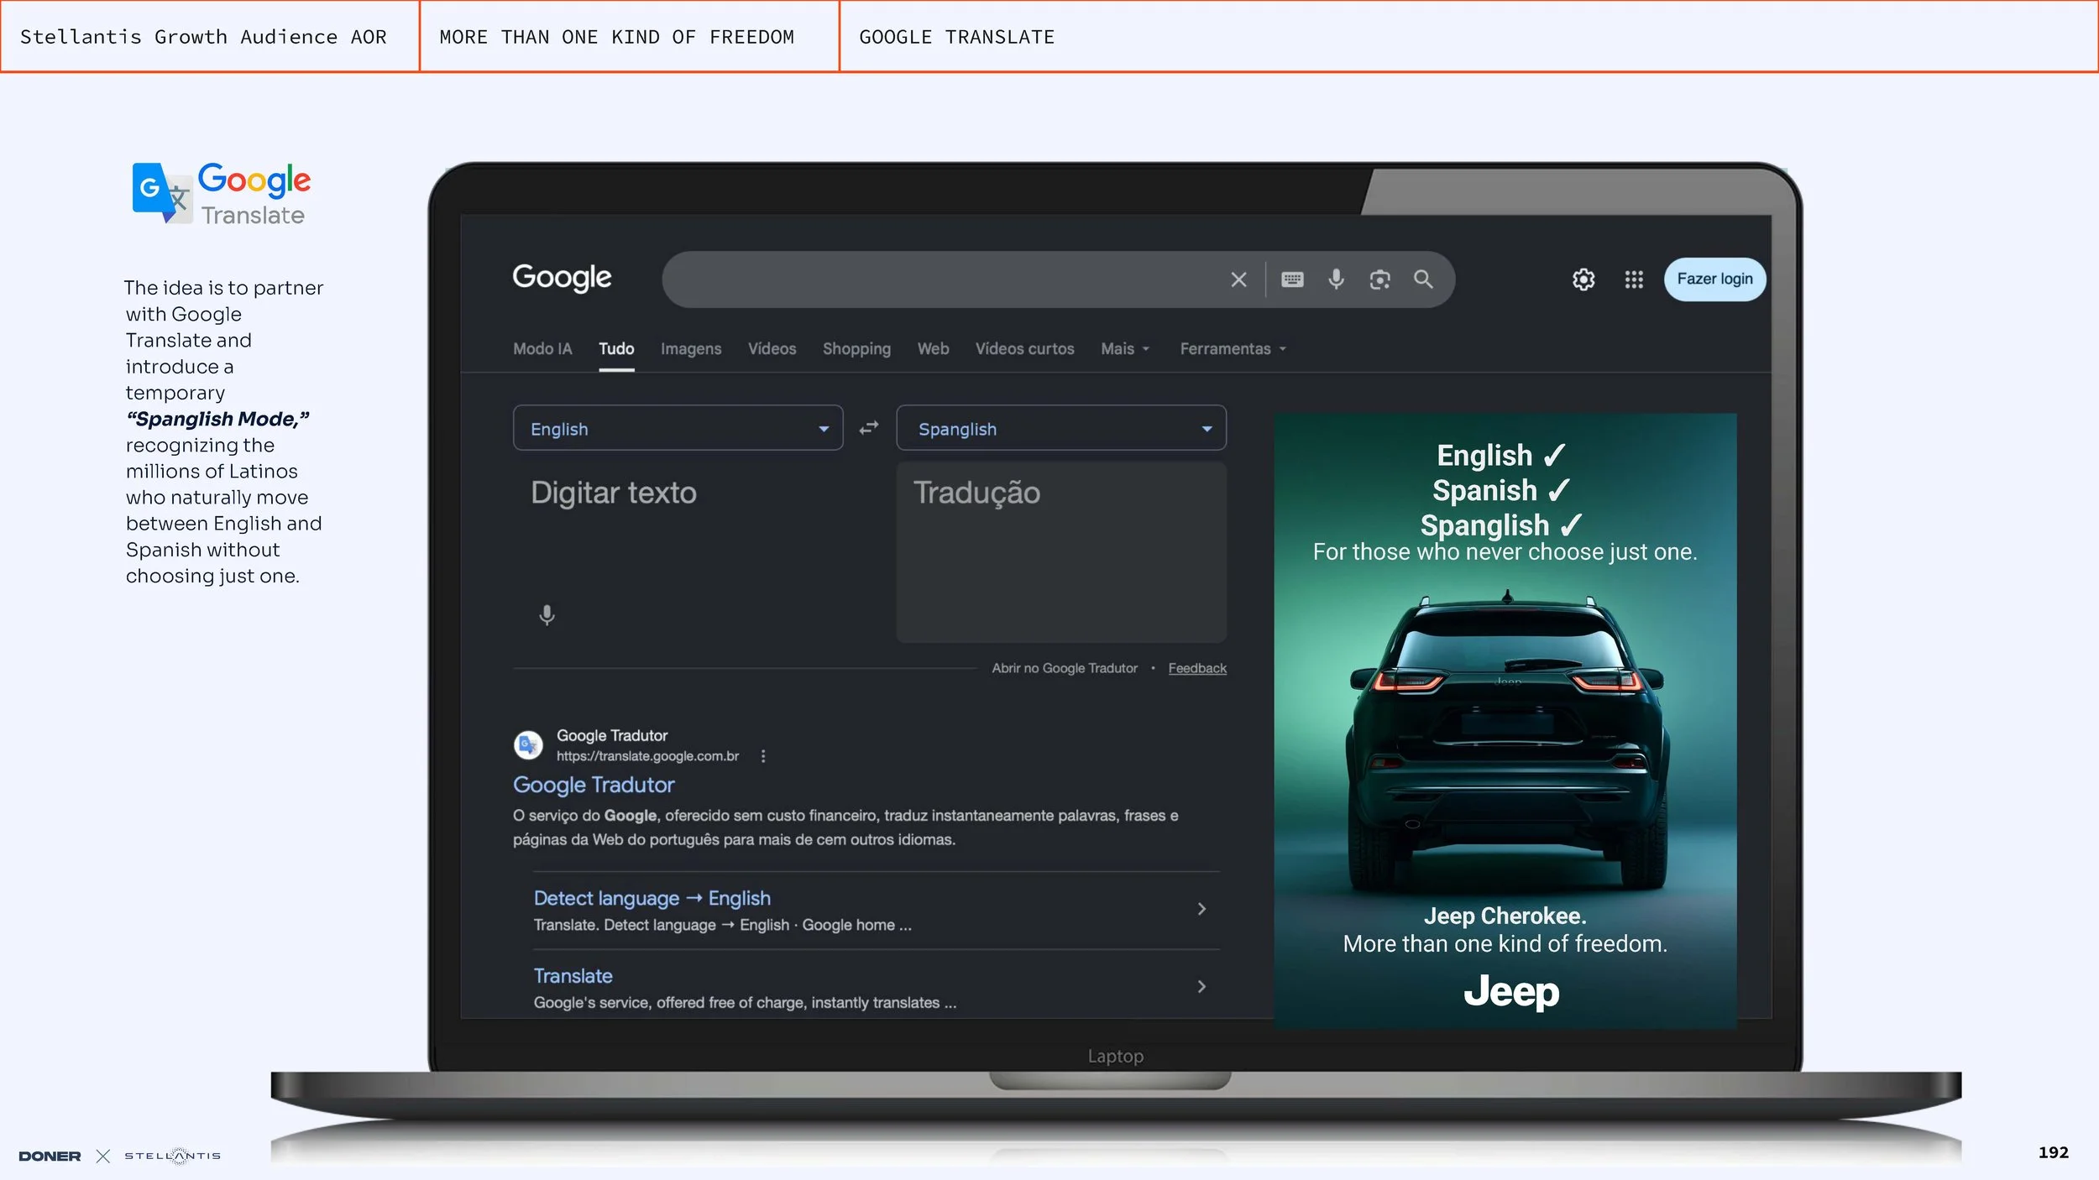Open search by image camera icon
The height and width of the screenshot is (1180, 2099).
point(1379,279)
